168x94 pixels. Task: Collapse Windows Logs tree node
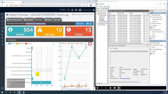click(x=97, y=14)
